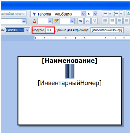Click the numbered list icon
Screen dimensions: 130x134
(116, 14)
